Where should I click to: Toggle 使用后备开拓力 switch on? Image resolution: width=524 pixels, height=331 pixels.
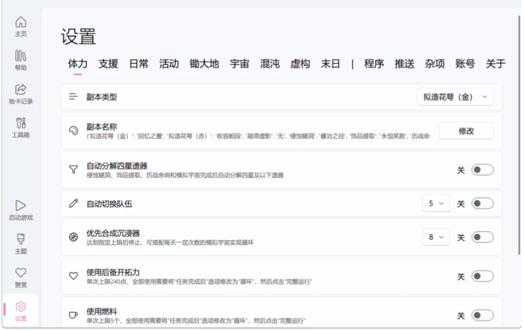[x=482, y=276]
